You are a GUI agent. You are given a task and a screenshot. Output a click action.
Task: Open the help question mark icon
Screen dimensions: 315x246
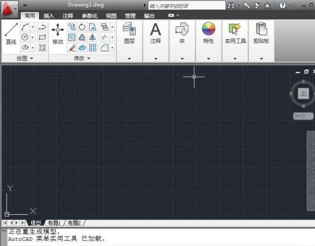point(283,5)
